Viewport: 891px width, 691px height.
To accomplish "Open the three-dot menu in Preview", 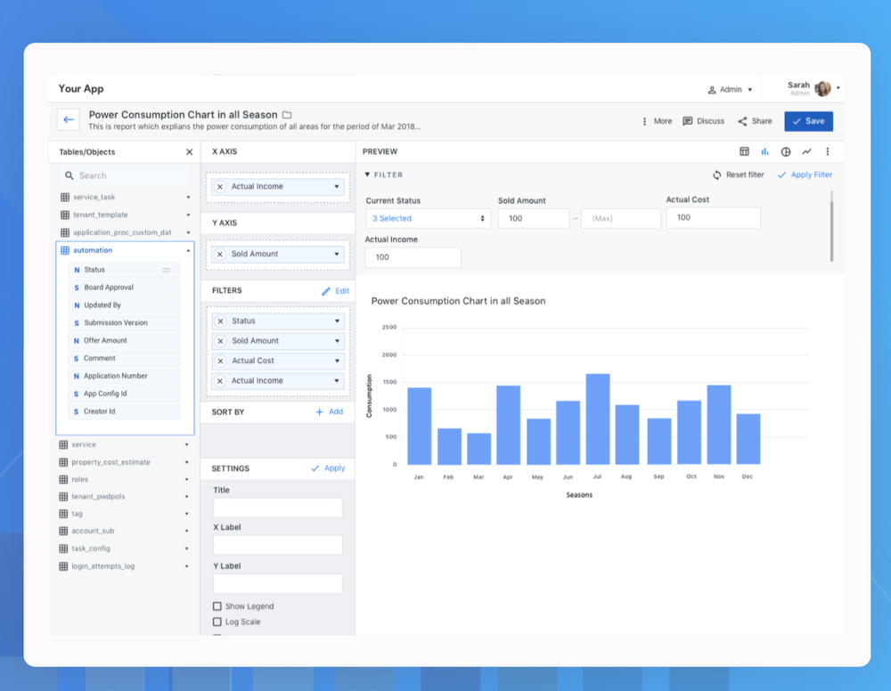I will [827, 151].
